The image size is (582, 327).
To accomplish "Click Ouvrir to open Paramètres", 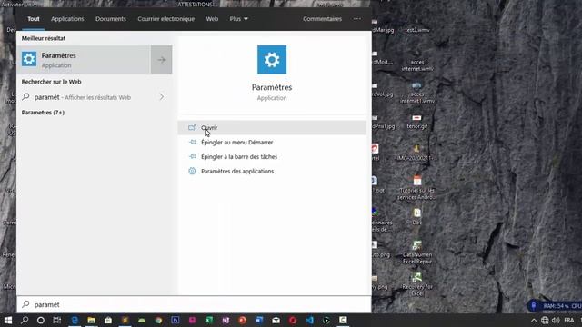I will (x=272, y=127).
